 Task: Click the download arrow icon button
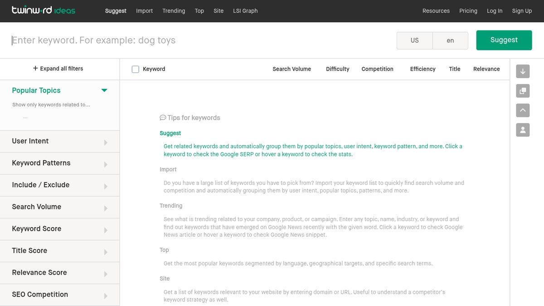pos(523,71)
